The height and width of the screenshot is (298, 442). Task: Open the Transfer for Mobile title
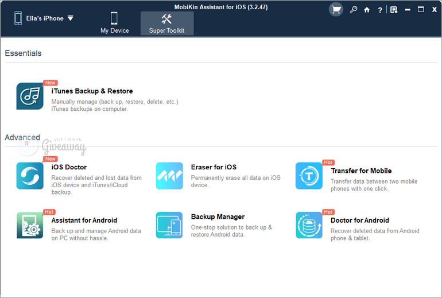pos(361,171)
